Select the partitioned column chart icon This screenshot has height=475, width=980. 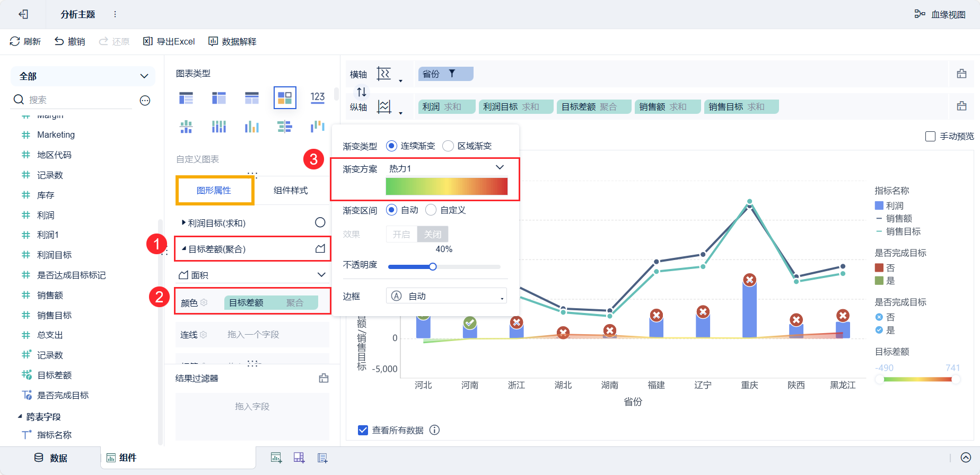[186, 127]
